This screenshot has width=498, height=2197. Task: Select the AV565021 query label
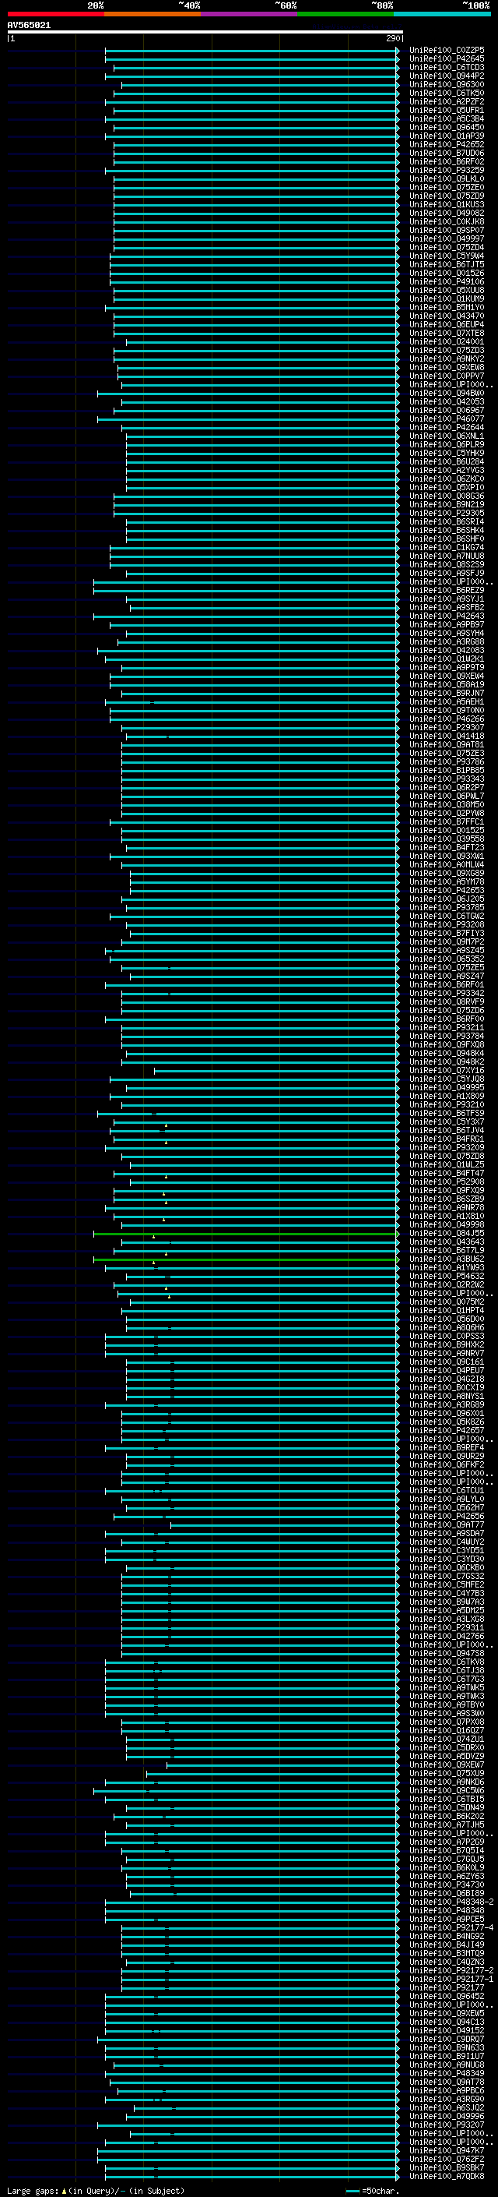coord(29,26)
